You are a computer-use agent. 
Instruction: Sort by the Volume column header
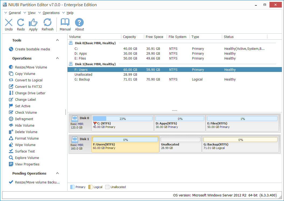tap(94, 37)
